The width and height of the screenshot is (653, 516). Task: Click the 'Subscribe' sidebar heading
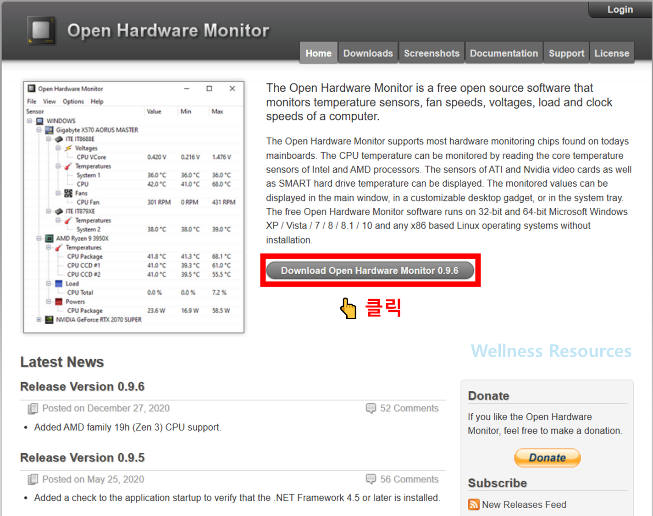tap(497, 483)
